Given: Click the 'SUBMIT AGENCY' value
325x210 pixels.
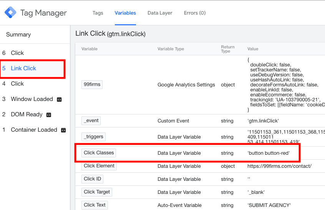Looking at the screenshot, I should pos(269,205).
